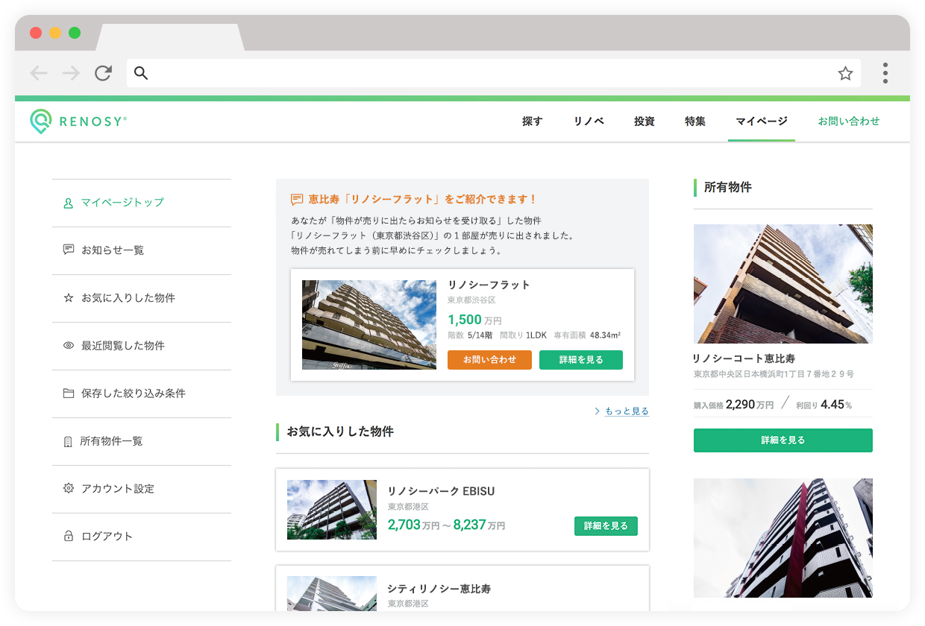The image size is (925, 626).
Task: Click the リノシーコート恵比寿 property photo
Action: (x=783, y=284)
